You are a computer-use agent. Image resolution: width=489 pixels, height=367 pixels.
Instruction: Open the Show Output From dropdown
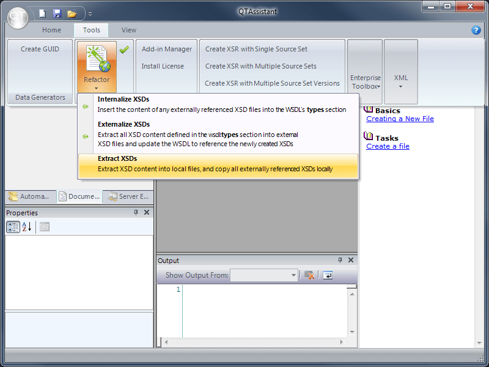295,275
